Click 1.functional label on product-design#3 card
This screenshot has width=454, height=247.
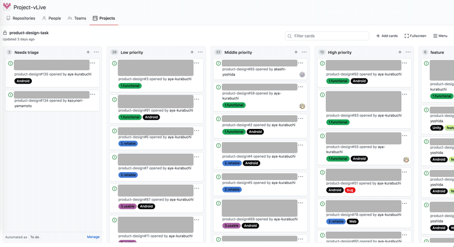130,86
